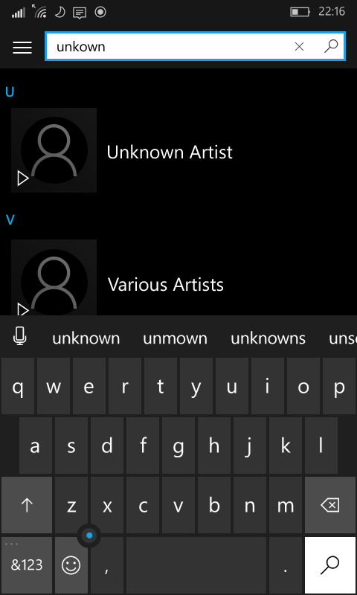
Task: Jump using the letter U group header
Action: (10, 92)
